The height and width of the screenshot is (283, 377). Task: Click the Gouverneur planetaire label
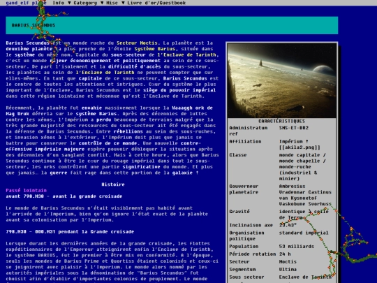point(244,189)
